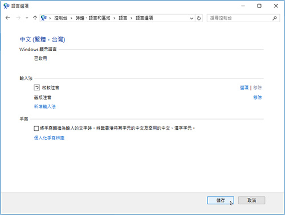The height and width of the screenshot is (215, 285).
Task: Expand chevron after 時鐘、語言和區域 breadcrumb
Action: 115,18
